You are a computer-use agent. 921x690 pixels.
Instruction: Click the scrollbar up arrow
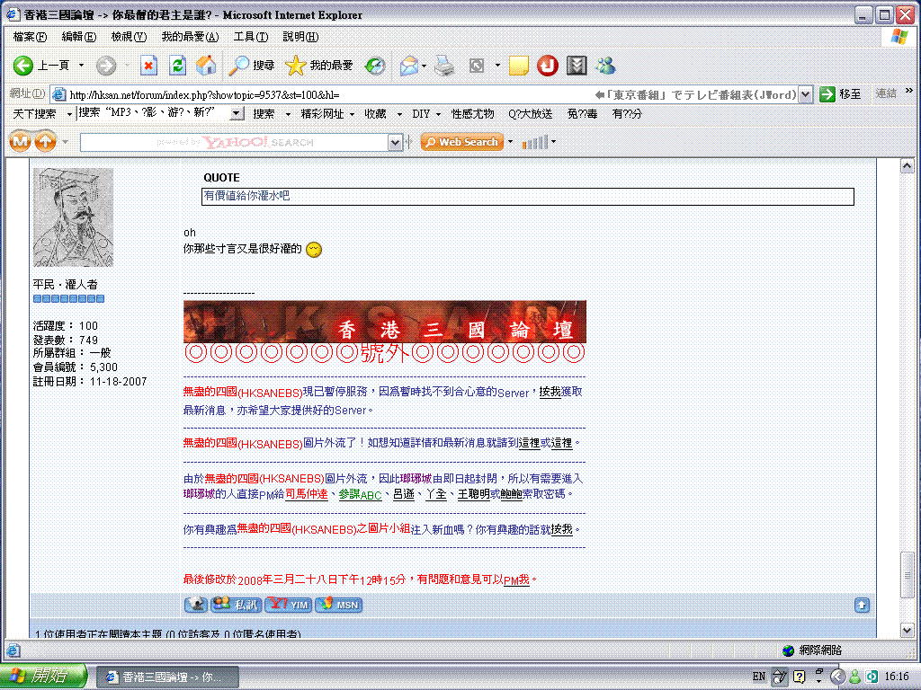pos(907,166)
